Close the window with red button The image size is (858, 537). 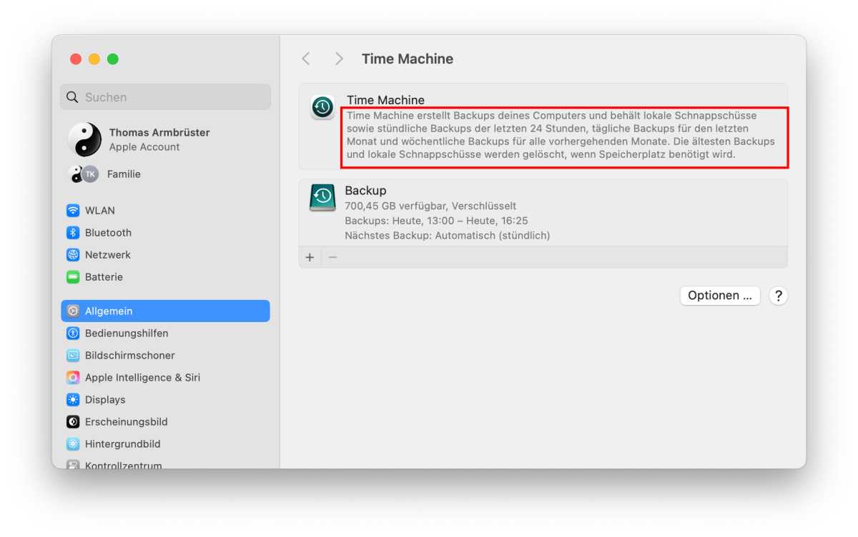click(x=76, y=59)
